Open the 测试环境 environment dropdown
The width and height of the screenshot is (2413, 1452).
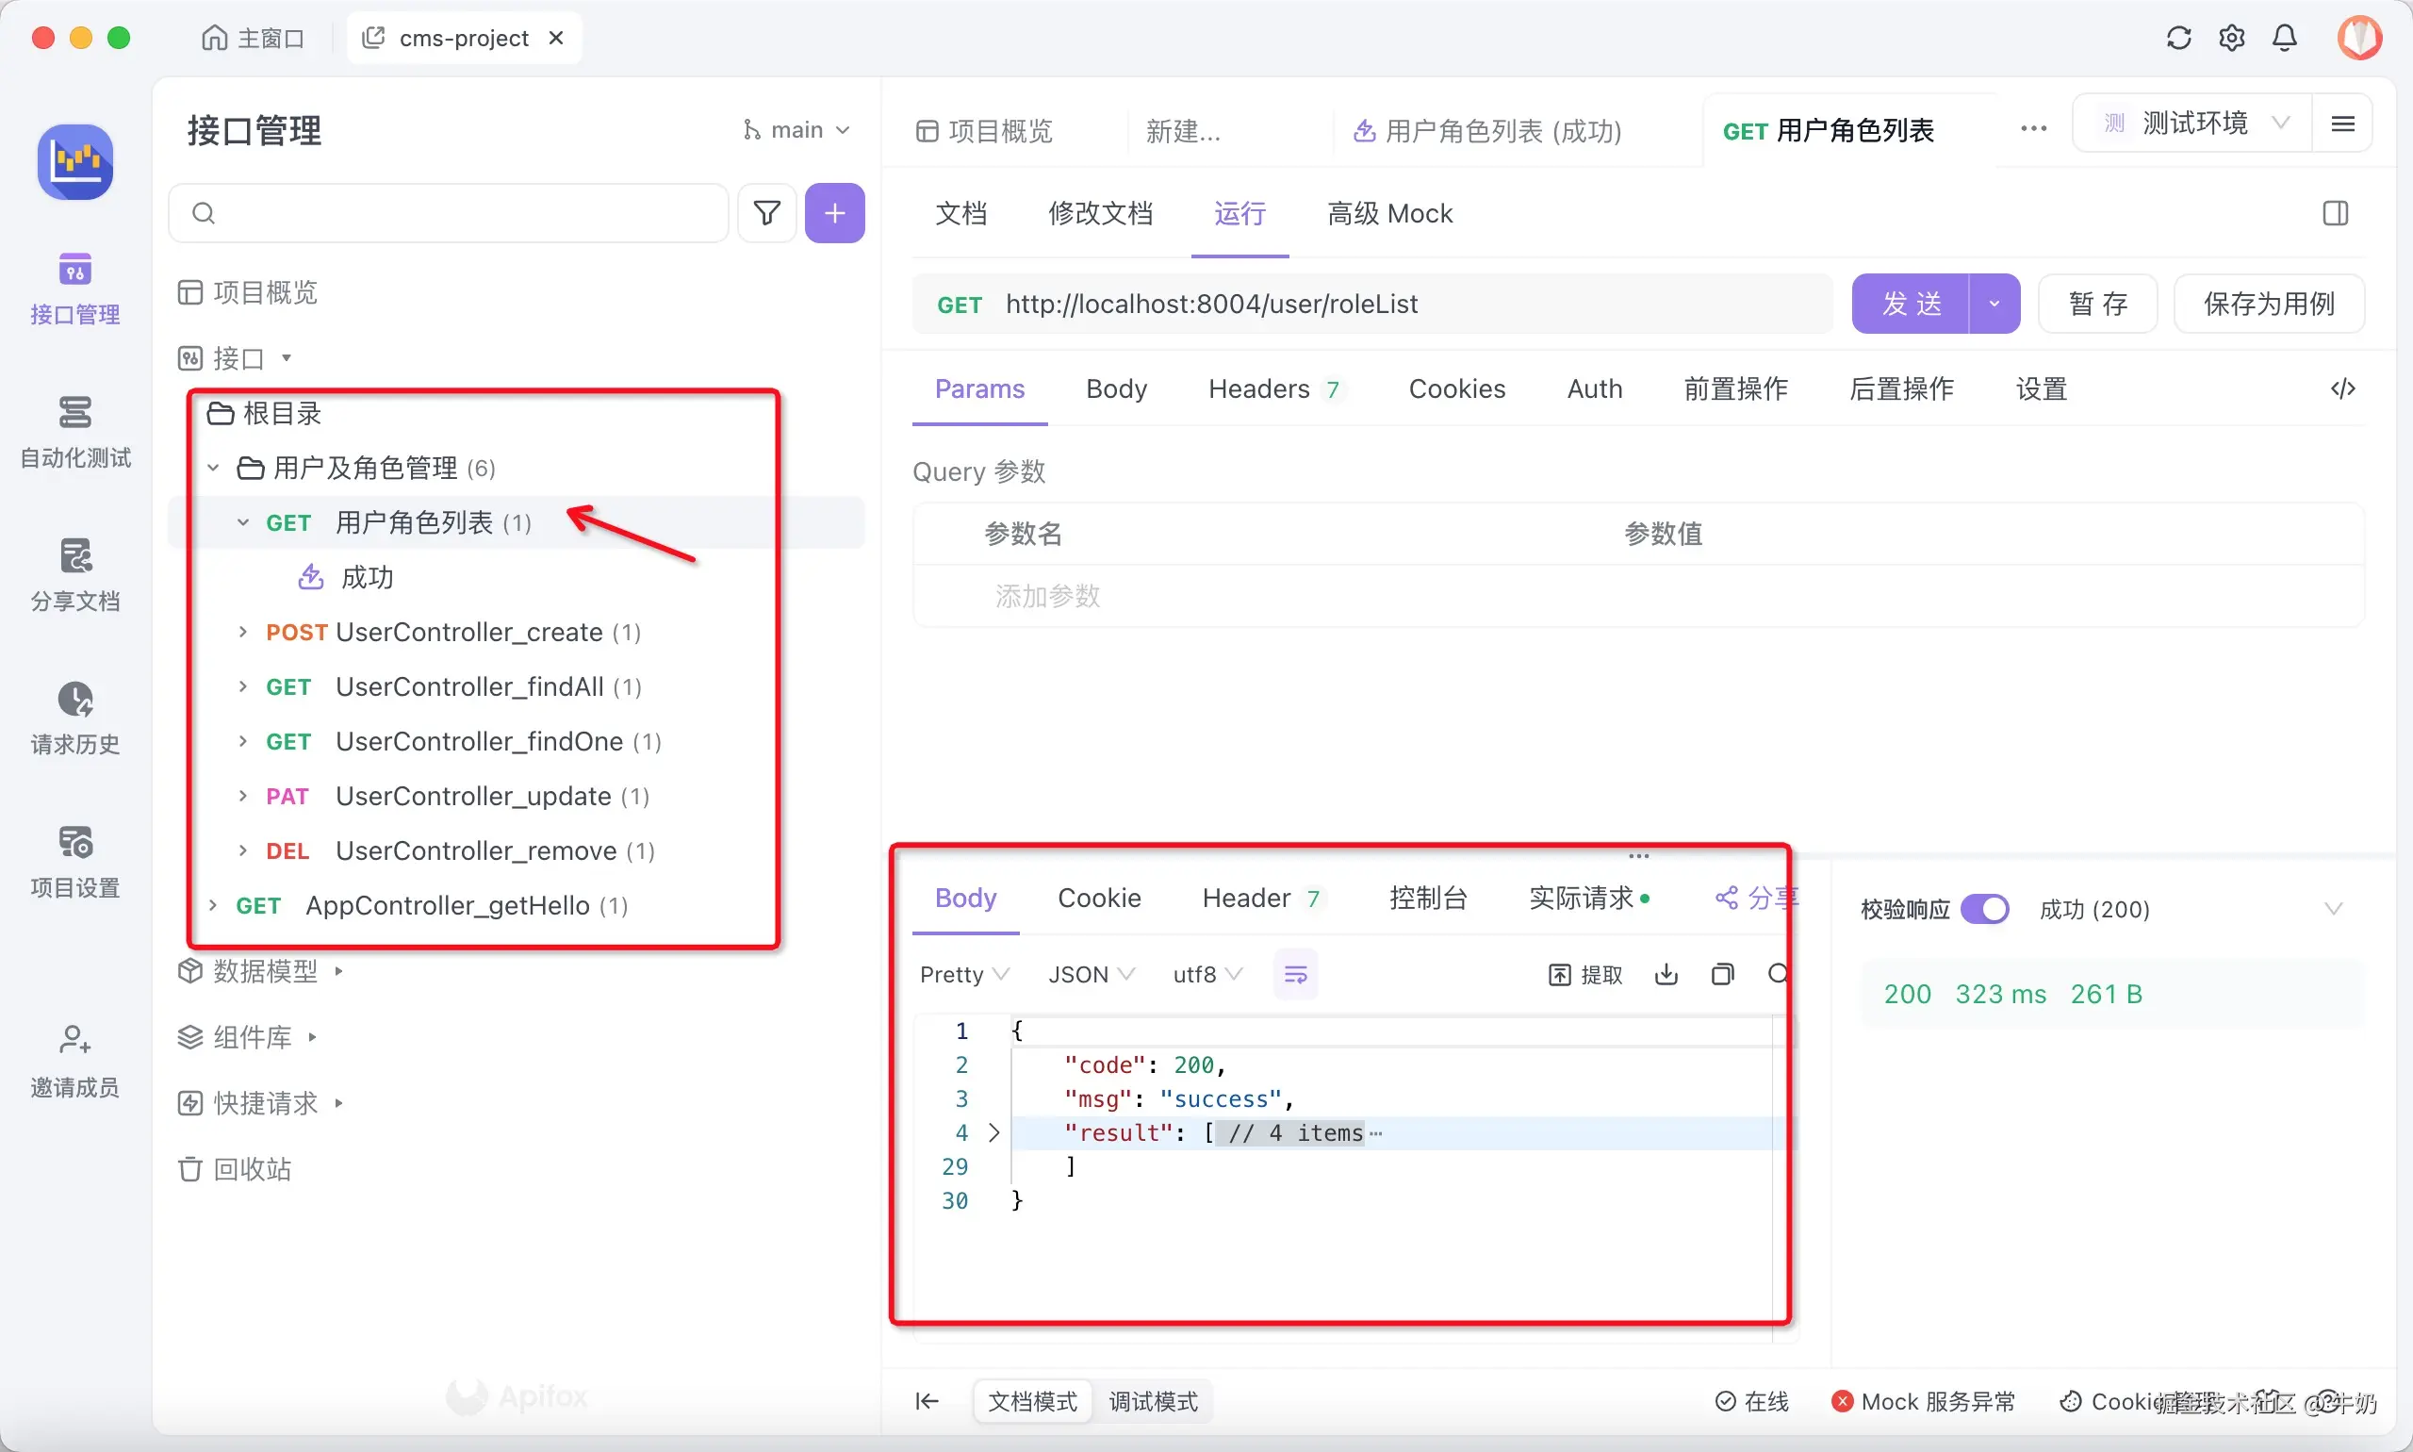[2194, 122]
